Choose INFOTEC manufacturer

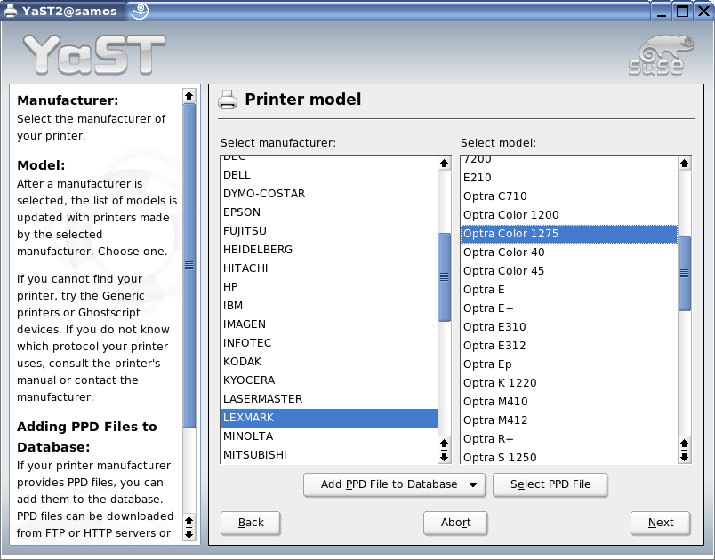[x=329, y=343]
